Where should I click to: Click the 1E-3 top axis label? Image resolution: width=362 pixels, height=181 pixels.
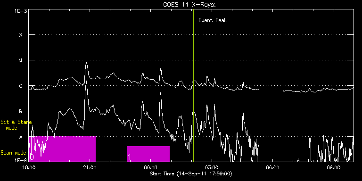[x=21, y=11]
